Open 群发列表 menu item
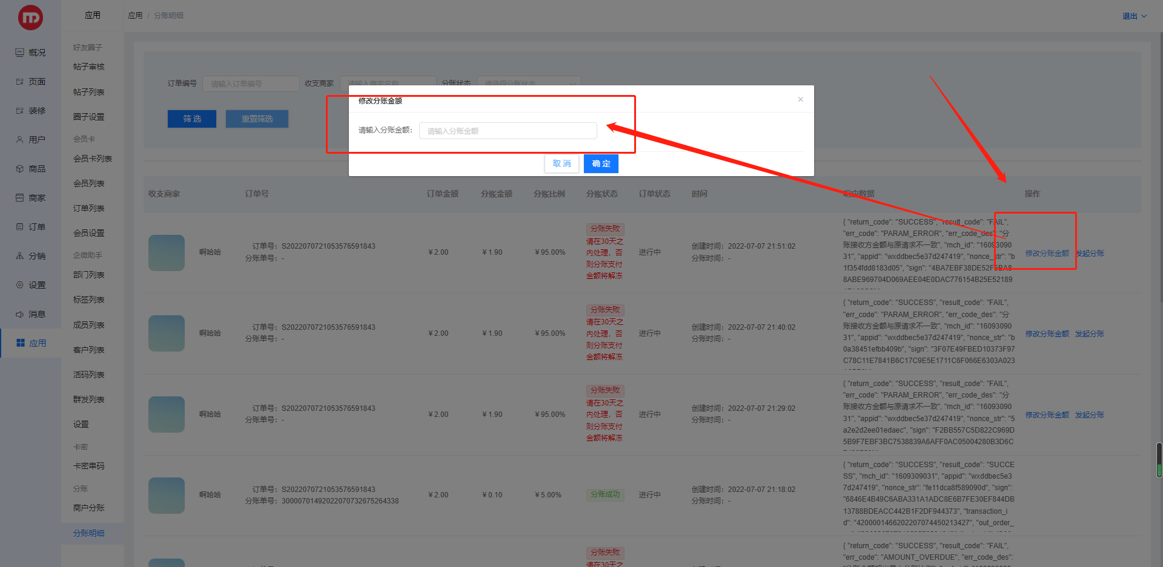This screenshot has width=1163, height=567. pos(89,399)
